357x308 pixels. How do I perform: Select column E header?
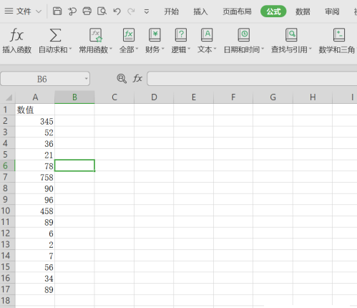click(194, 97)
